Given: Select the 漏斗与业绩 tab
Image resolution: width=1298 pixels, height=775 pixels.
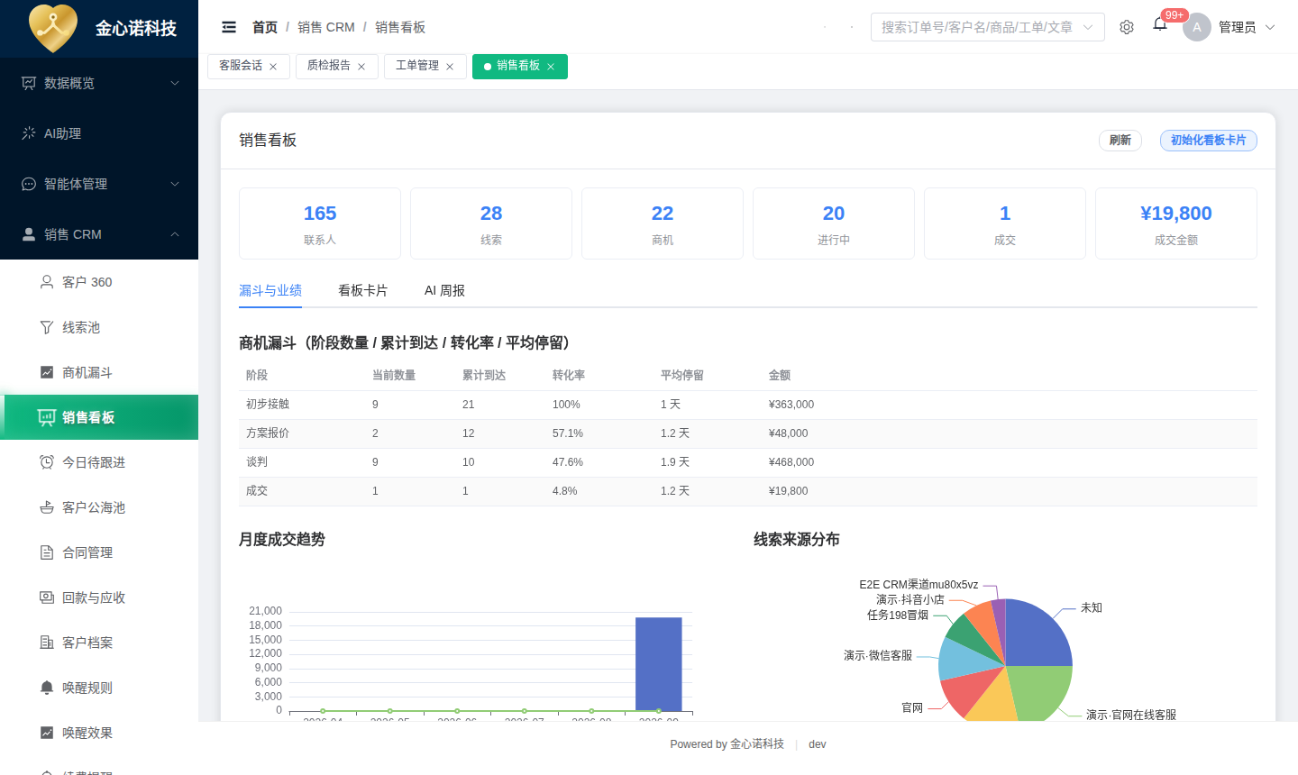Looking at the screenshot, I should pyautogui.click(x=270, y=290).
